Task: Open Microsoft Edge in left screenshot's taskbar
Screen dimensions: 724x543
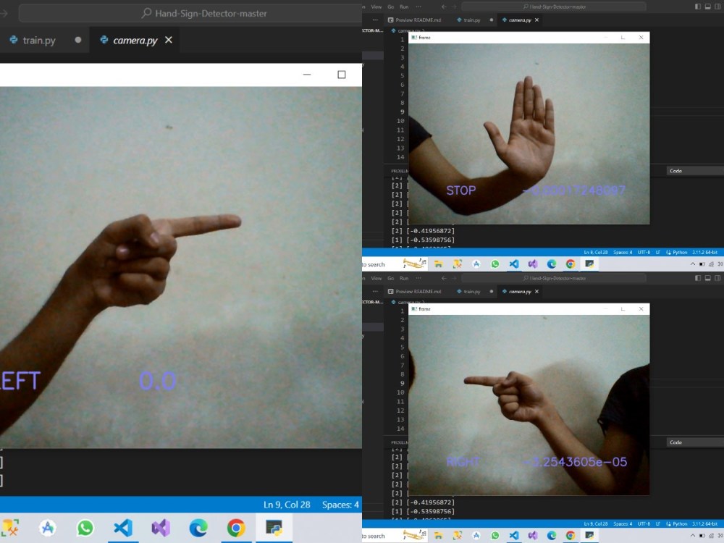Action: point(198,528)
